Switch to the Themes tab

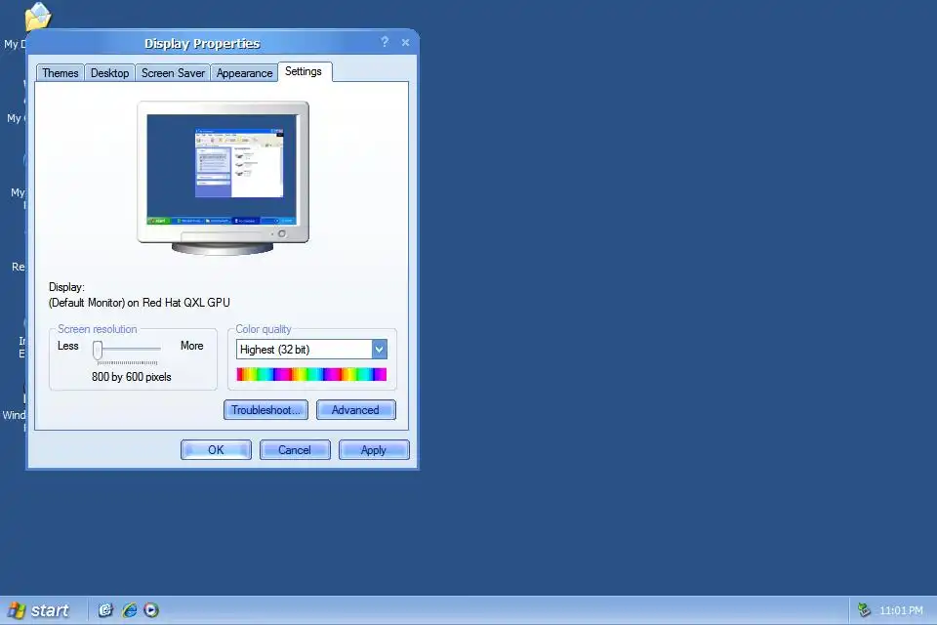point(60,73)
